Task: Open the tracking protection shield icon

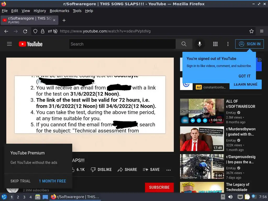Action: [x=35, y=31]
